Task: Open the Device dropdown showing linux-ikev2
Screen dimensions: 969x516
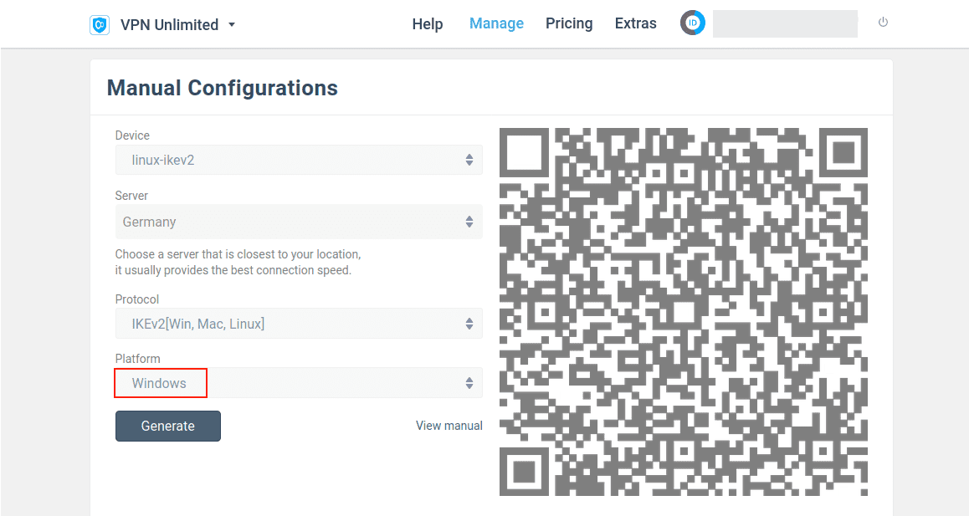Action: pyautogui.click(x=298, y=160)
